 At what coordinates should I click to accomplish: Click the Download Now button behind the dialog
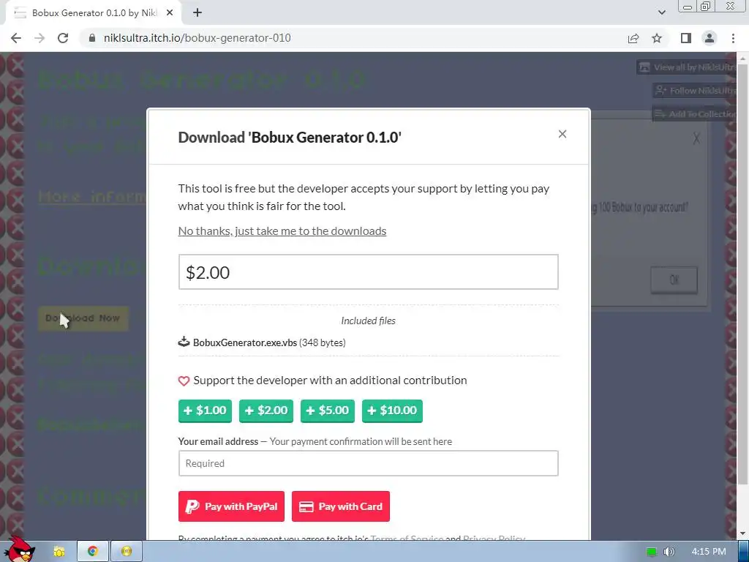[x=83, y=318]
